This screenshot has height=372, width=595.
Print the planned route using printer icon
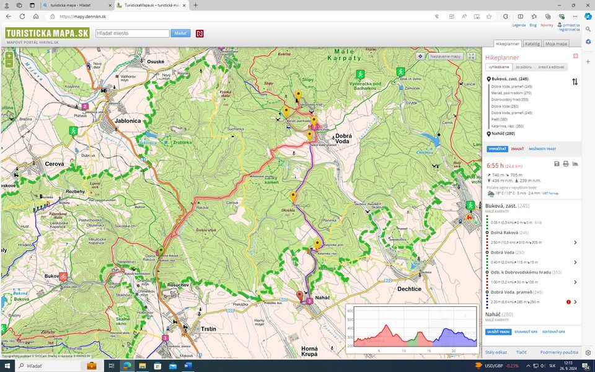coord(566,164)
